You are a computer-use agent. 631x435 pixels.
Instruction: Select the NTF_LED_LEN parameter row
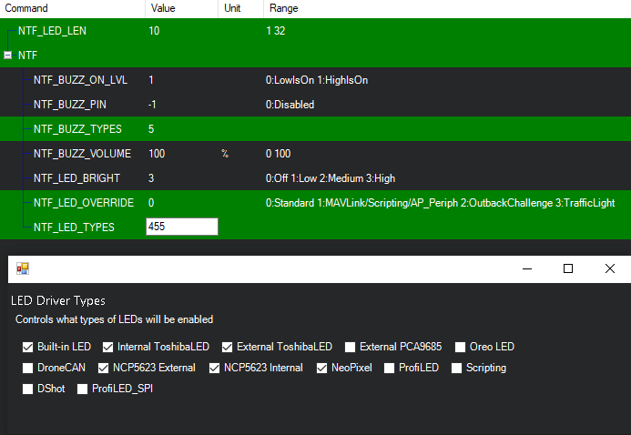[315, 31]
